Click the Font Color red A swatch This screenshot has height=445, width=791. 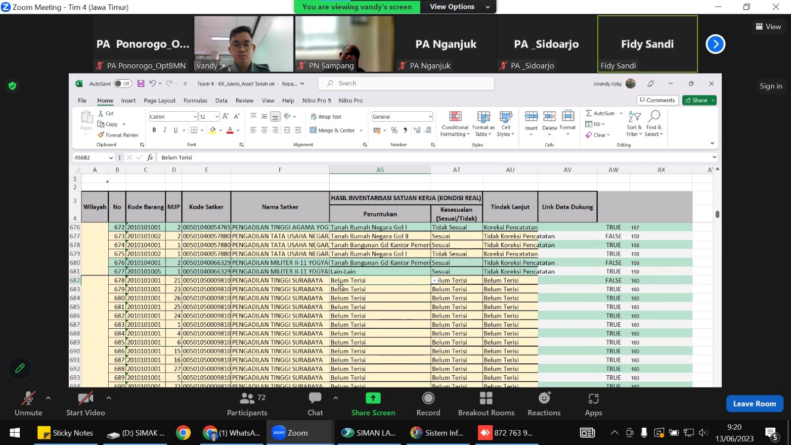point(230,130)
